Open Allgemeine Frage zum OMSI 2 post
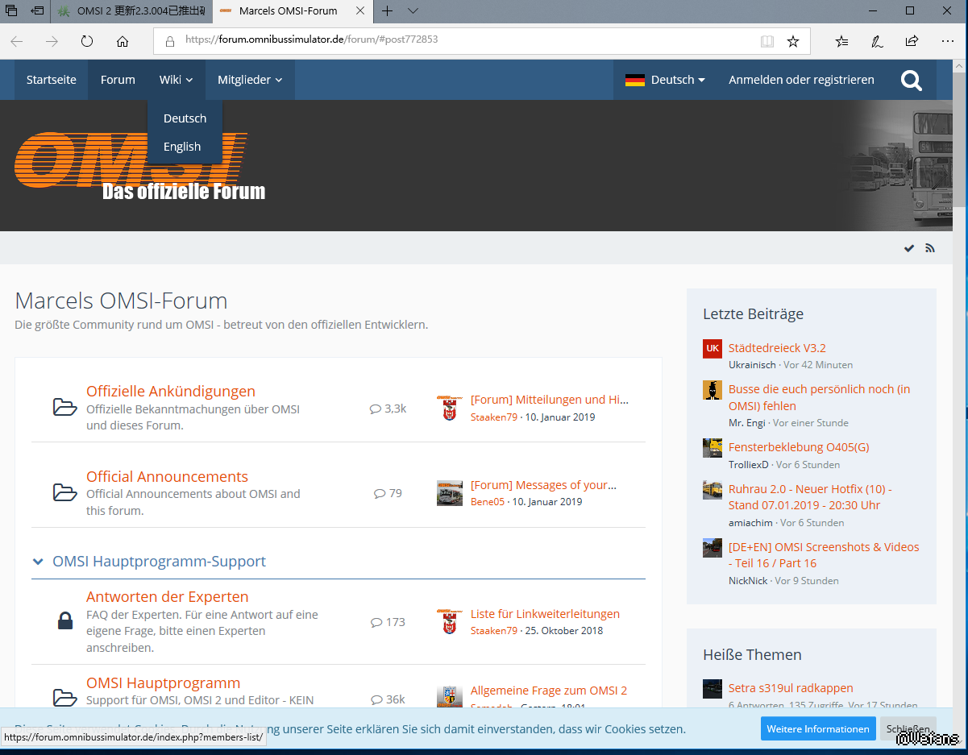The width and height of the screenshot is (968, 755). 549,691
